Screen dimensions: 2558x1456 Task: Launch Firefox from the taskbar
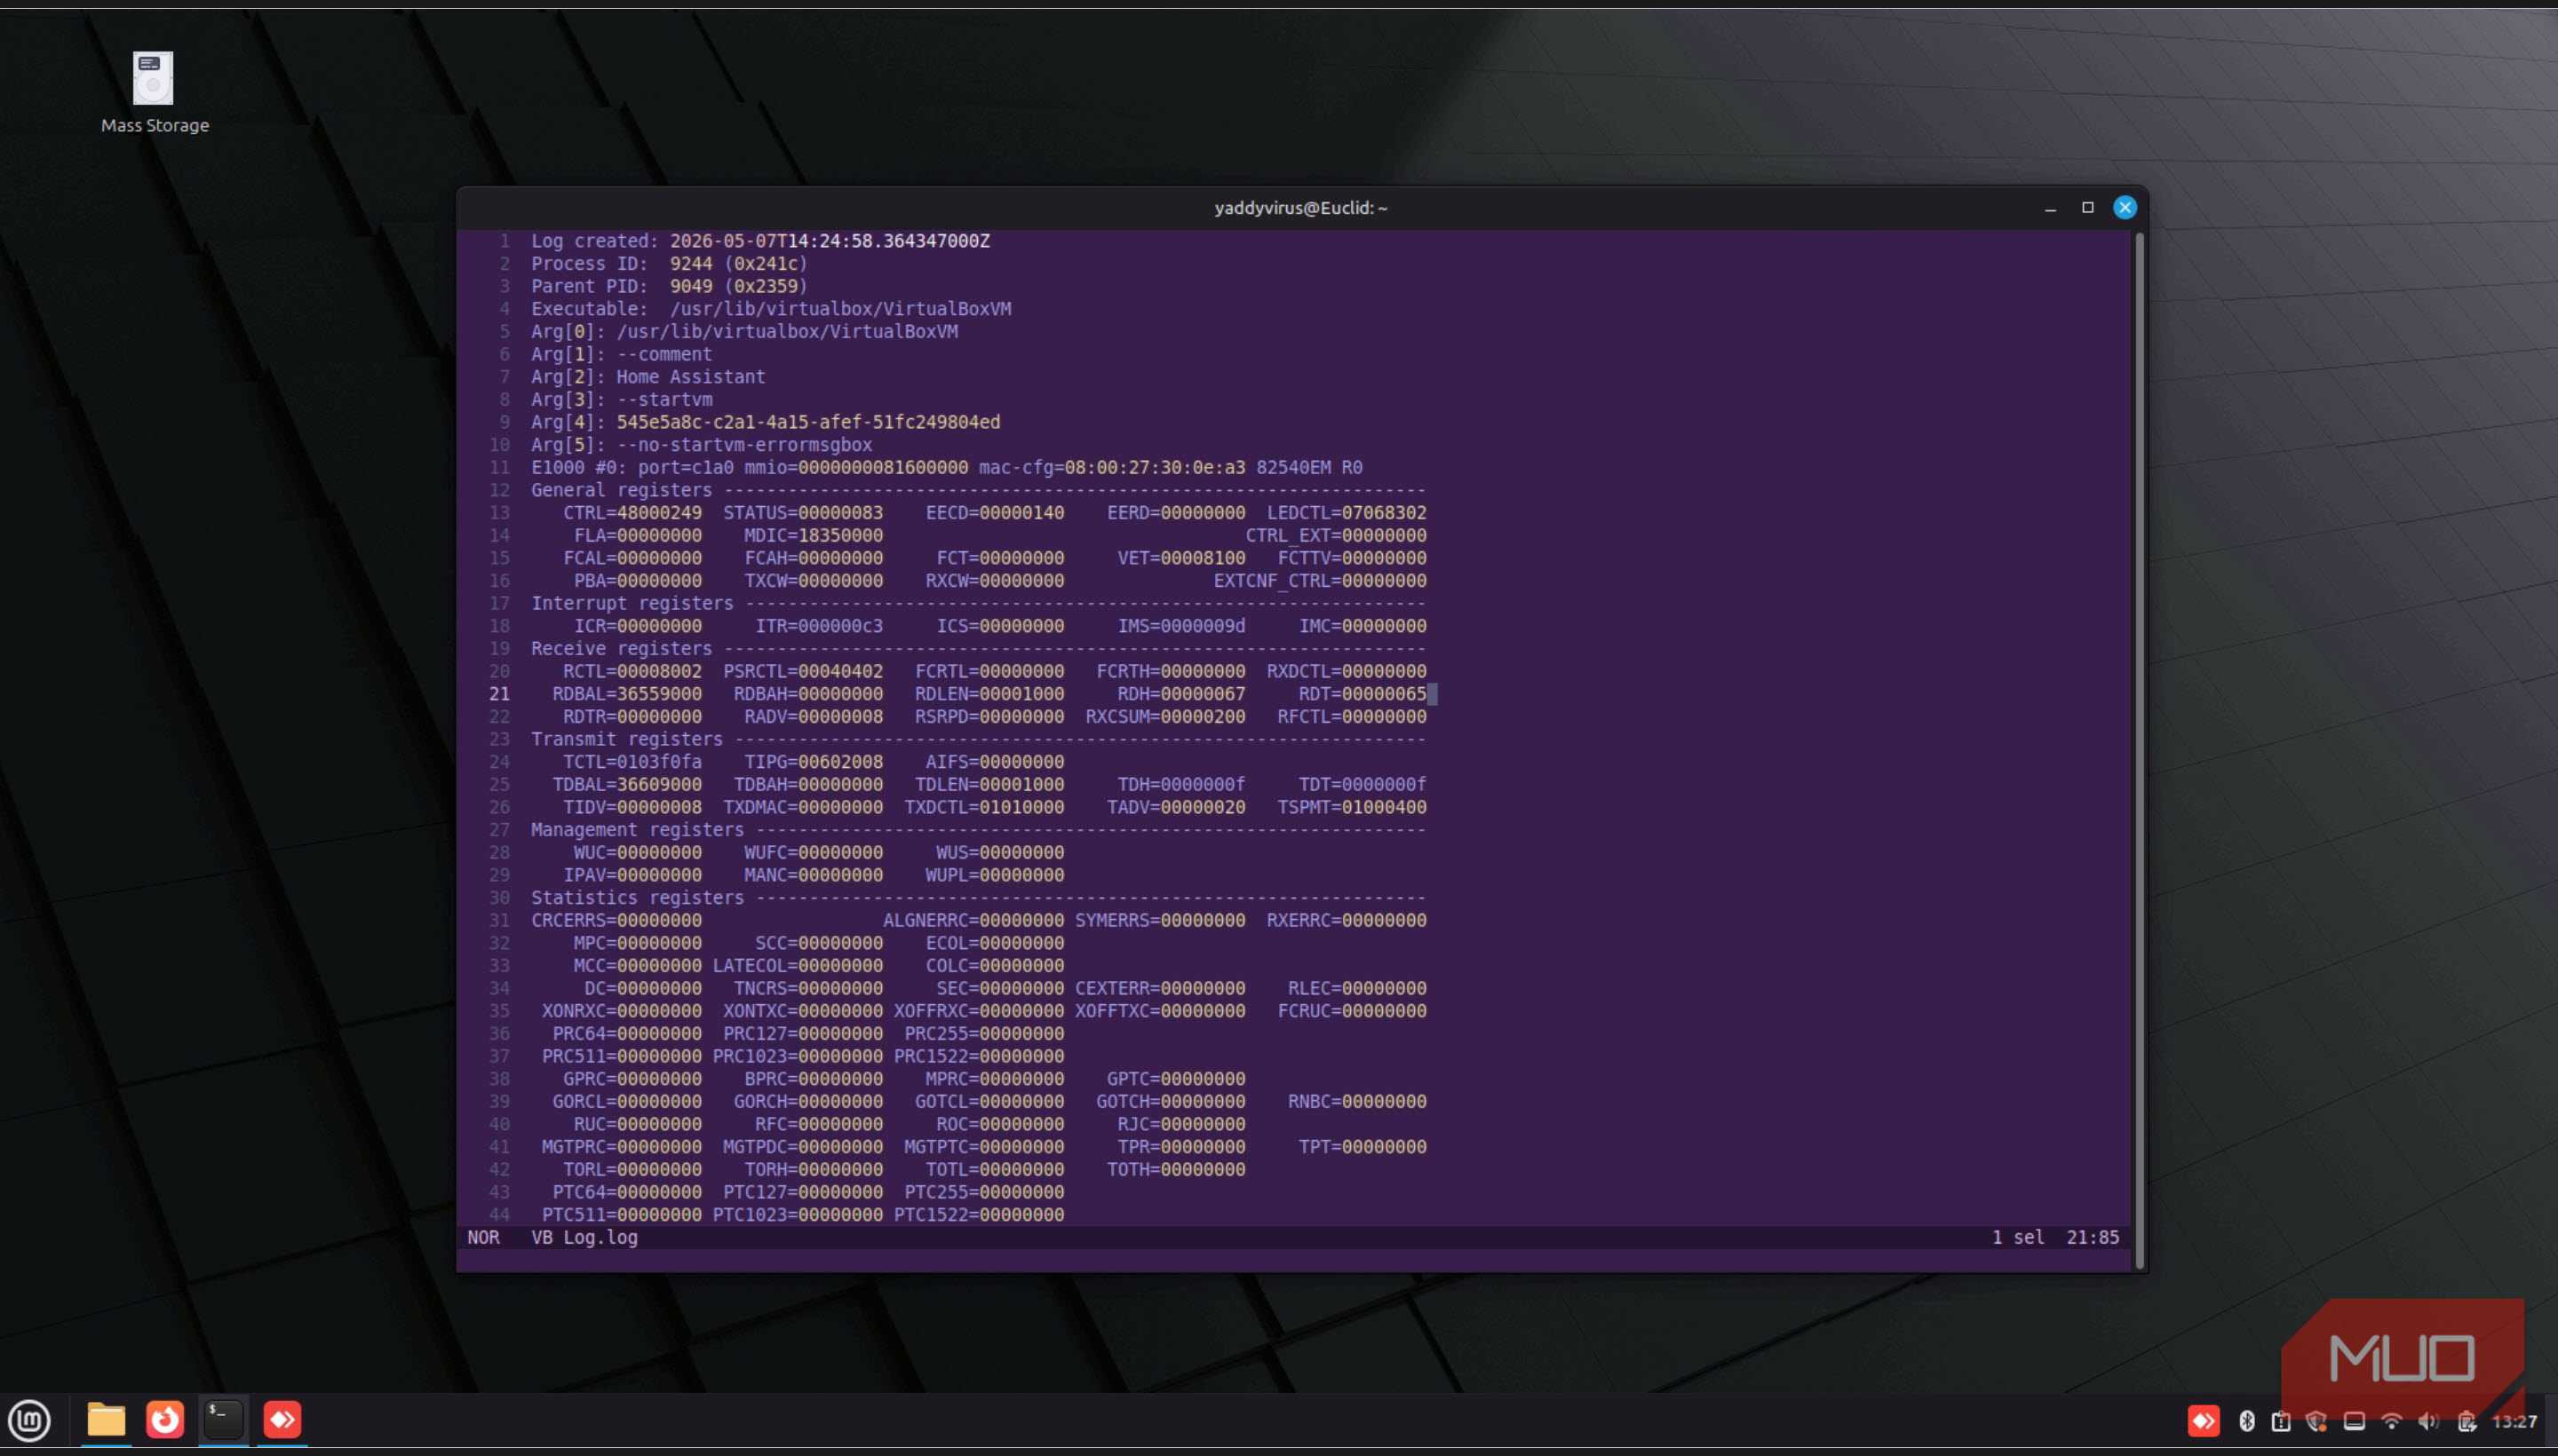coord(165,1419)
